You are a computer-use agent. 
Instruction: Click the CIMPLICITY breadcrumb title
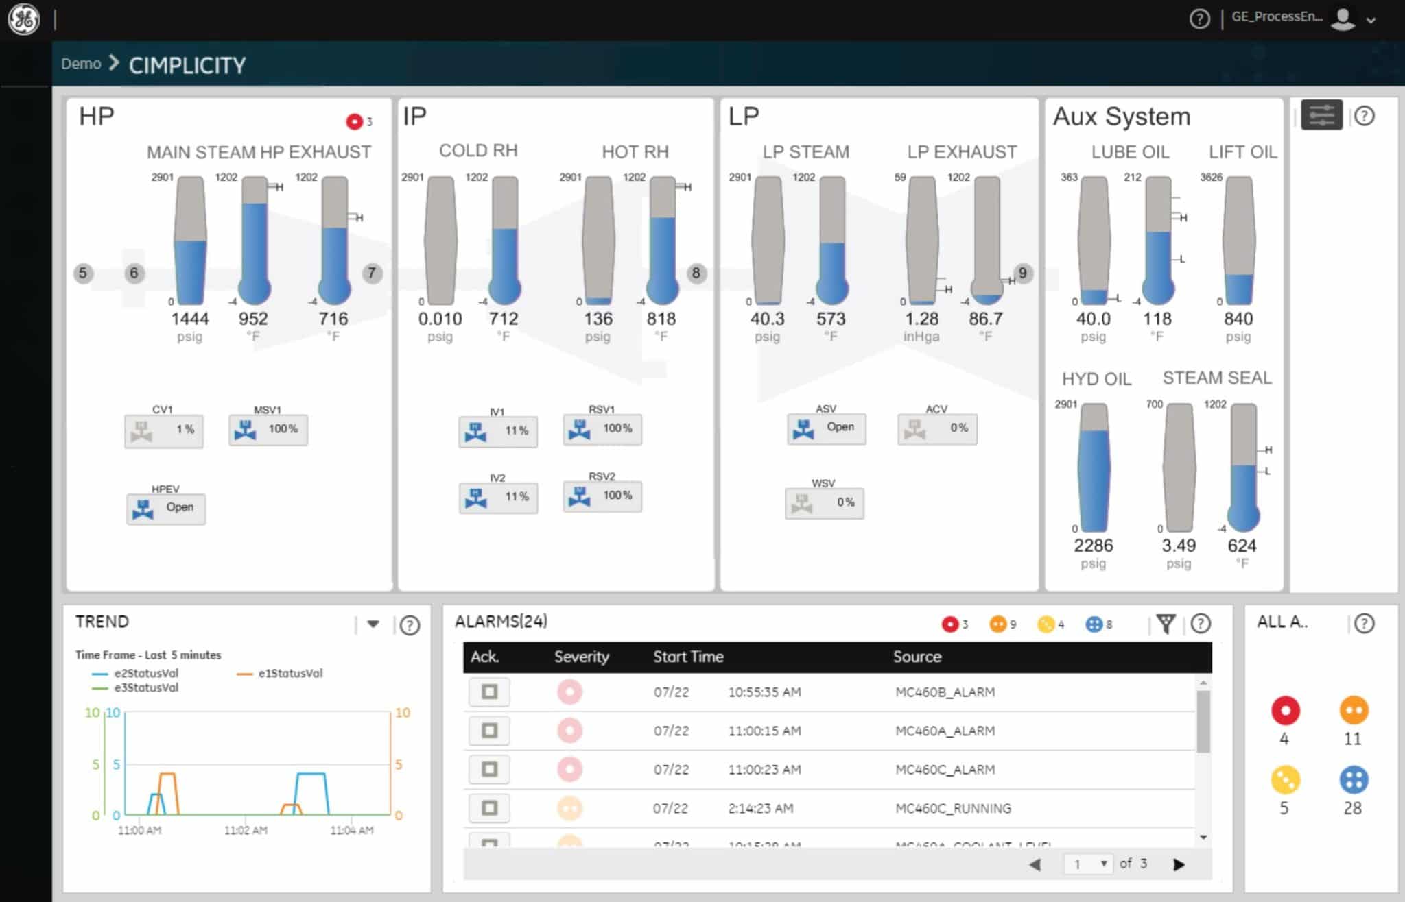[187, 65]
